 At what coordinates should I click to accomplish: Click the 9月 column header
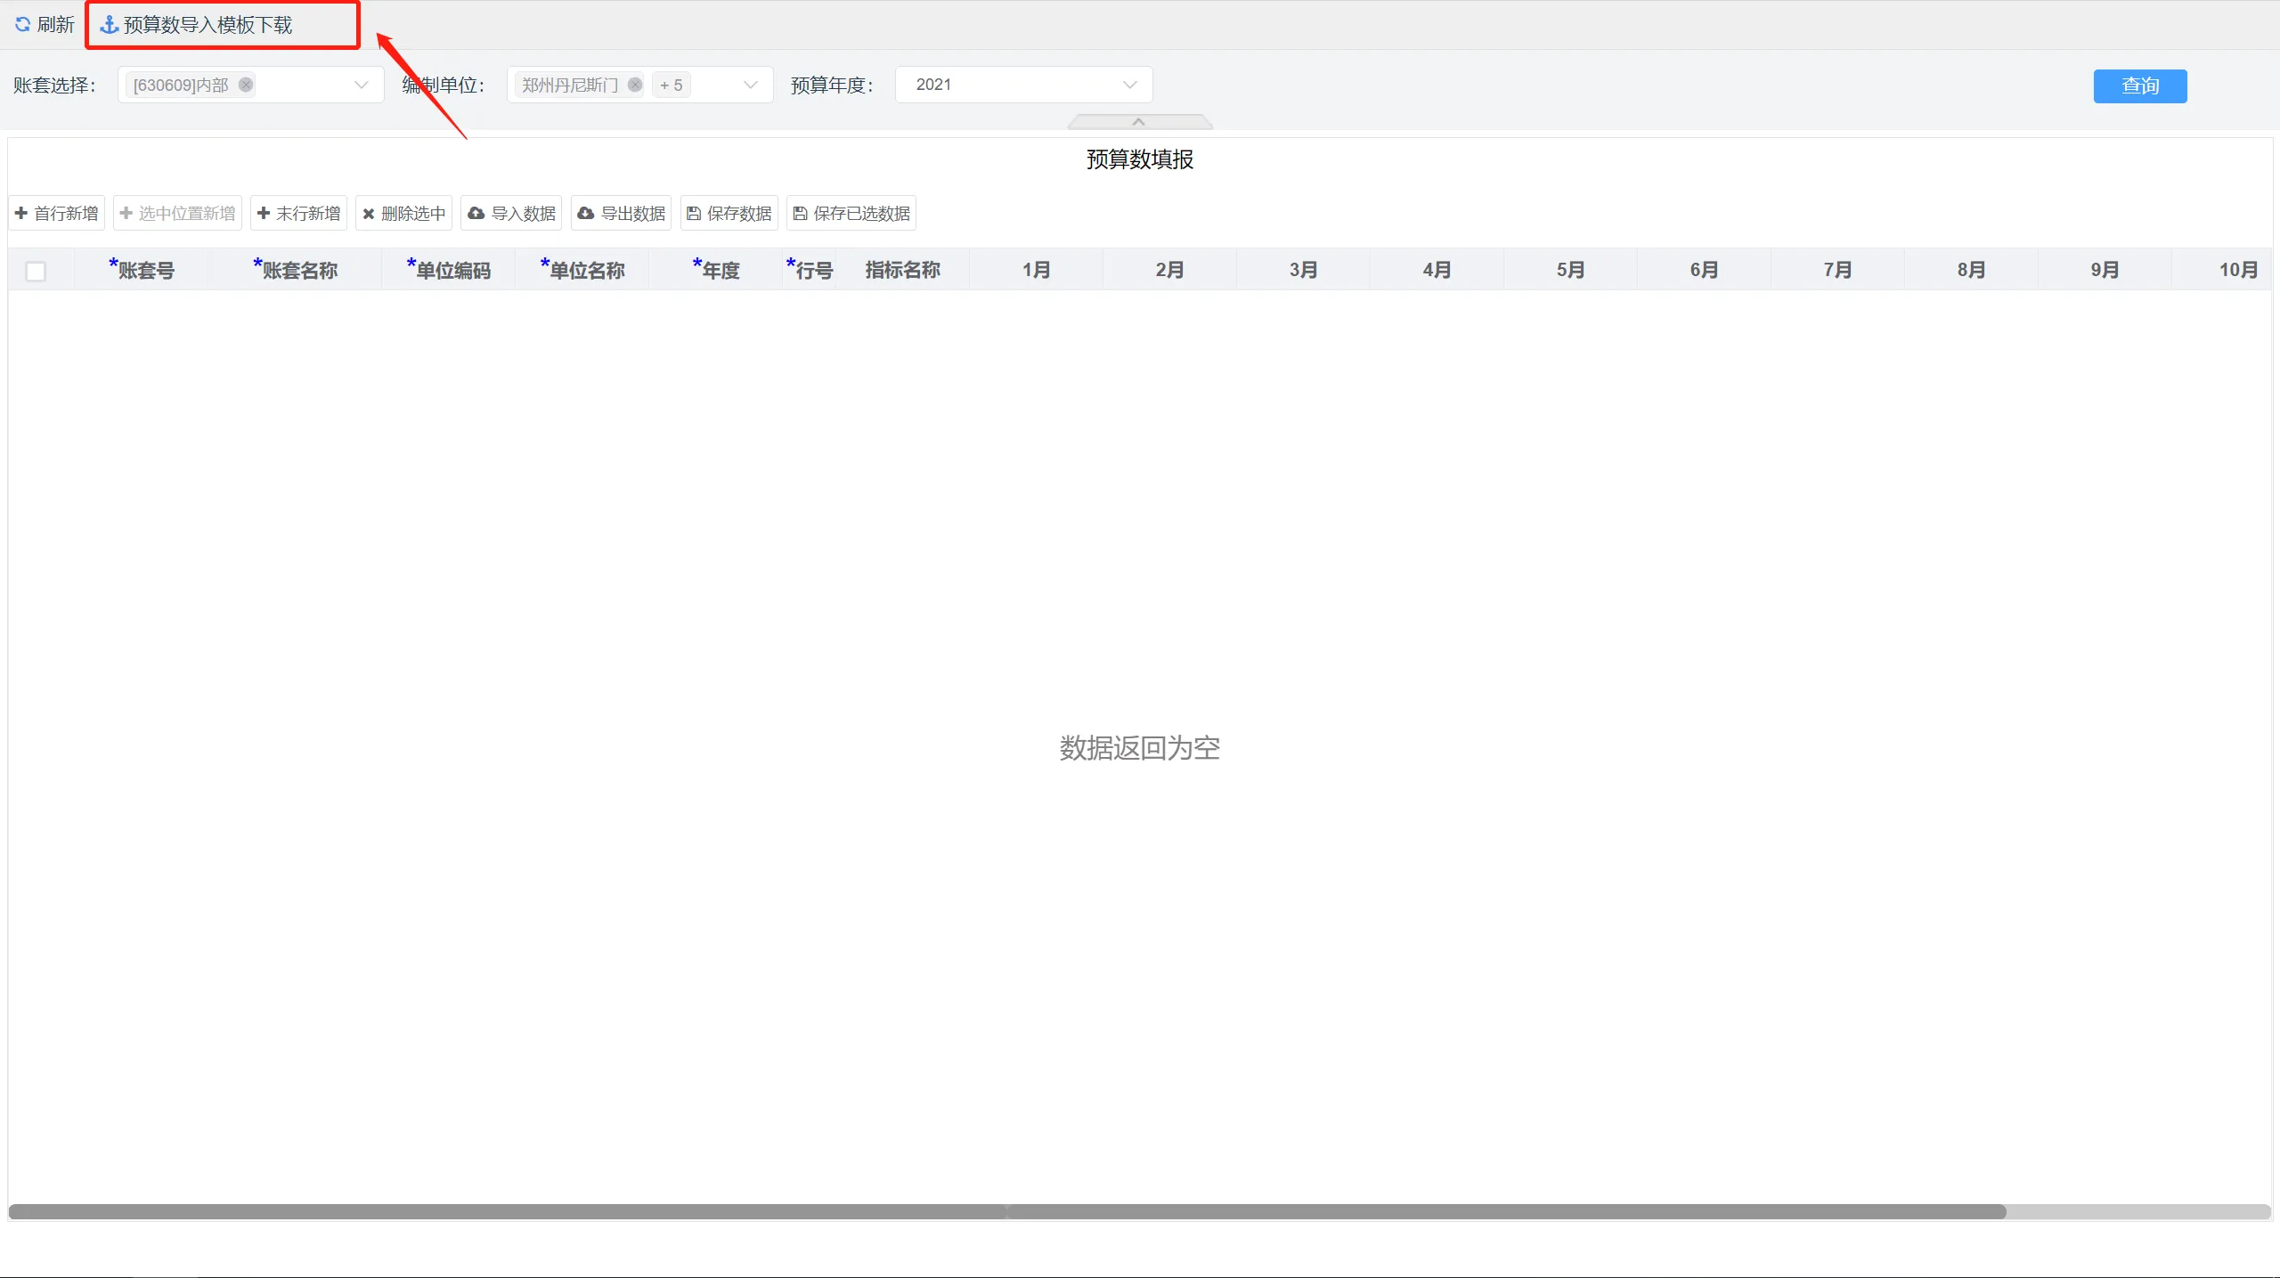(x=2105, y=269)
